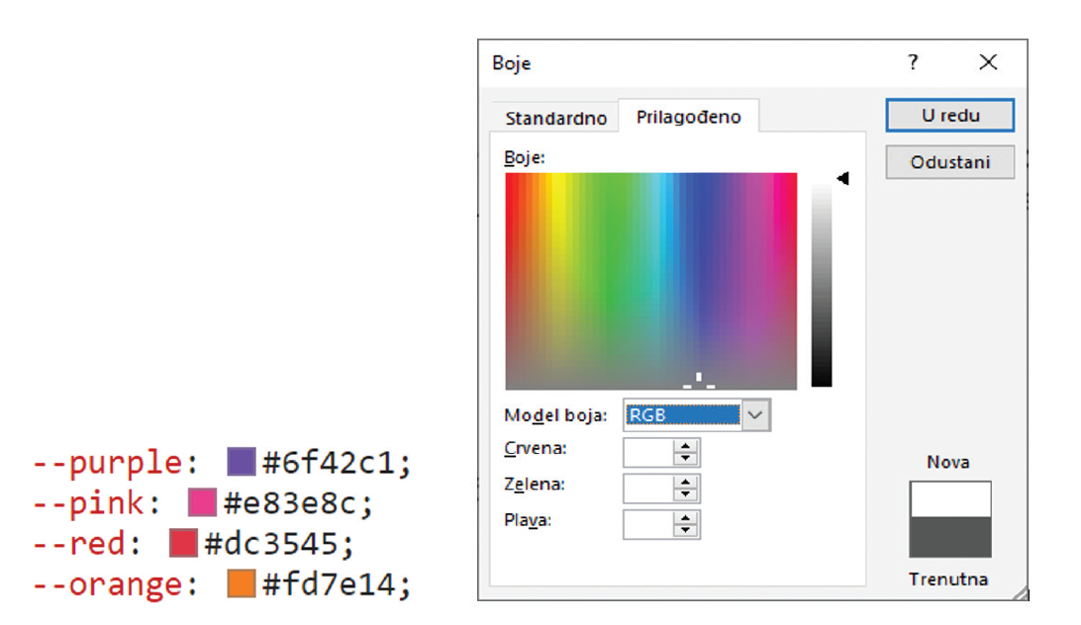The image size is (1081, 625).
Task: Increase the Plava value with up arrow
Action: click(685, 518)
